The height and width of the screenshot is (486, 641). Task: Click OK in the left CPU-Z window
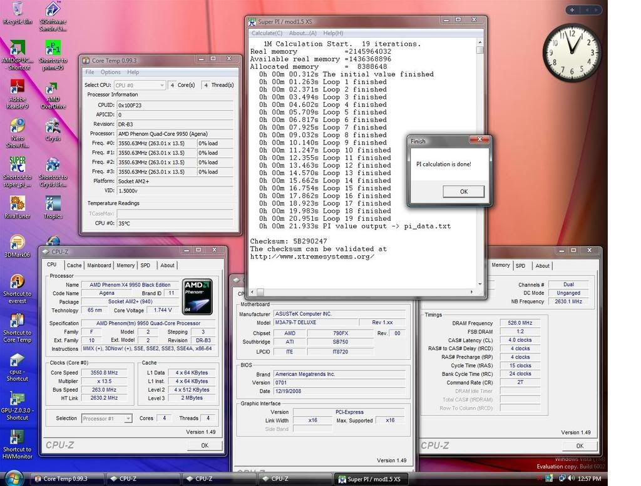(205, 445)
